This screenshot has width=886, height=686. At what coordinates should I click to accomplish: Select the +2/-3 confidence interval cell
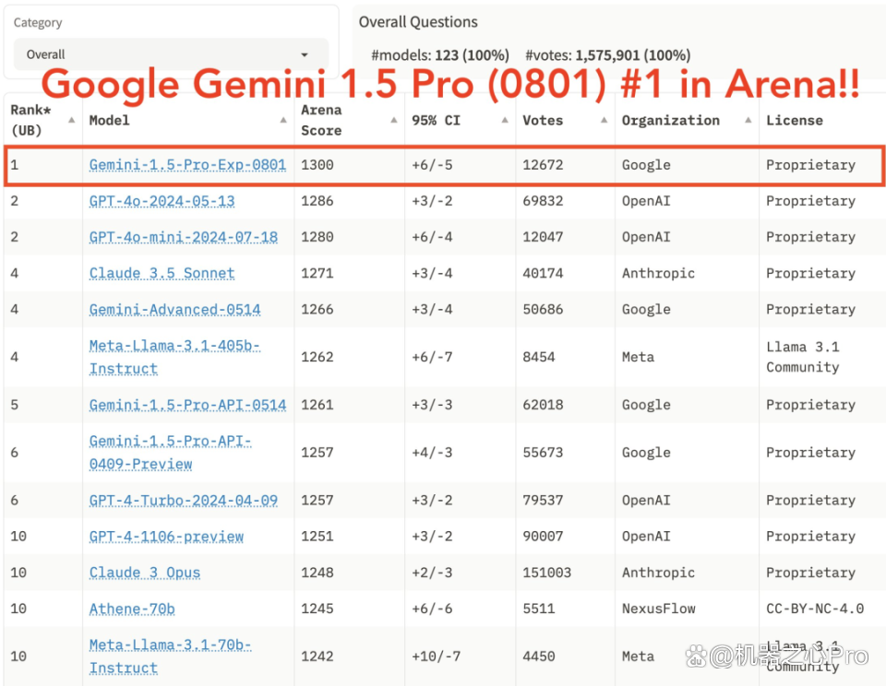tap(432, 573)
